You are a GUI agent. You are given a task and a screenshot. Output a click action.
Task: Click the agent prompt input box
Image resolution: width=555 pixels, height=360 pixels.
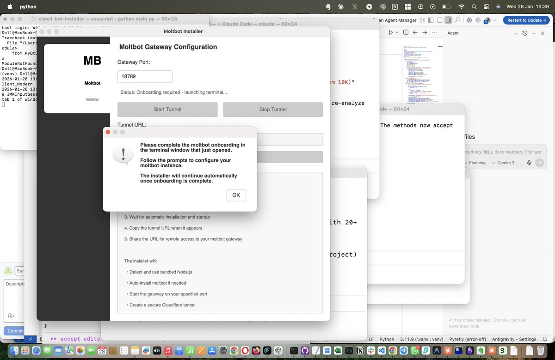coord(504,152)
